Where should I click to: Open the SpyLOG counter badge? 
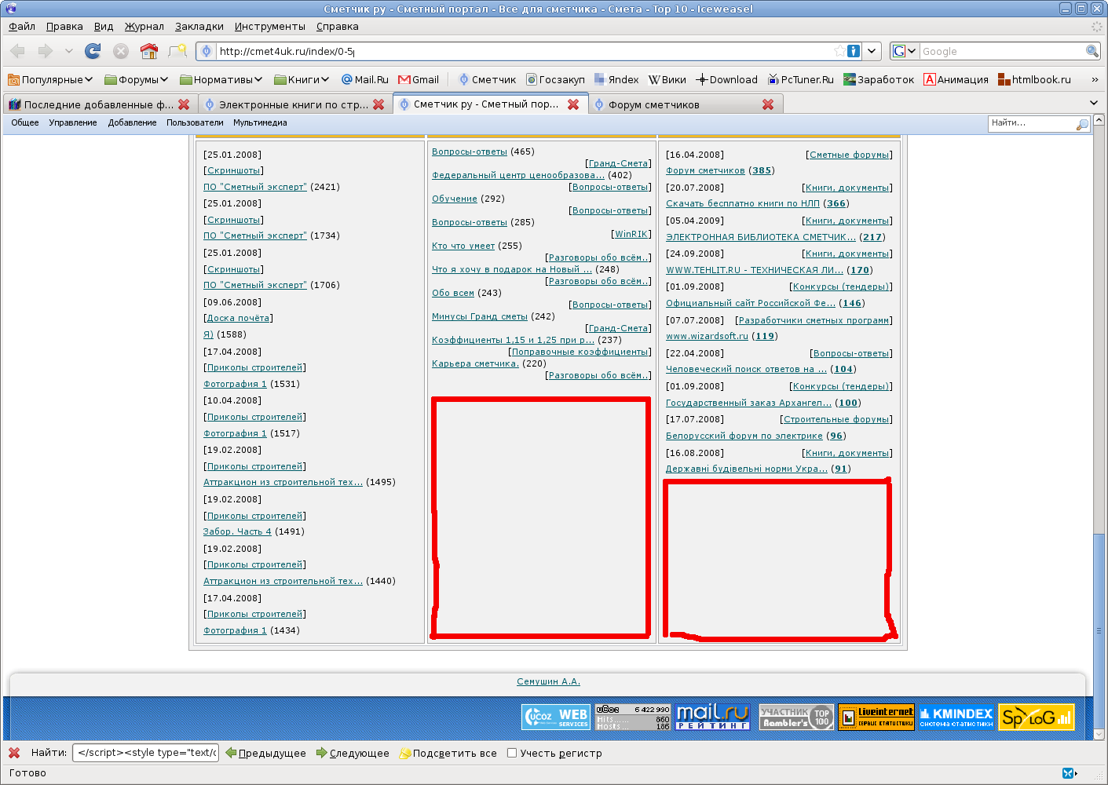pyautogui.click(x=1037, y=717)
